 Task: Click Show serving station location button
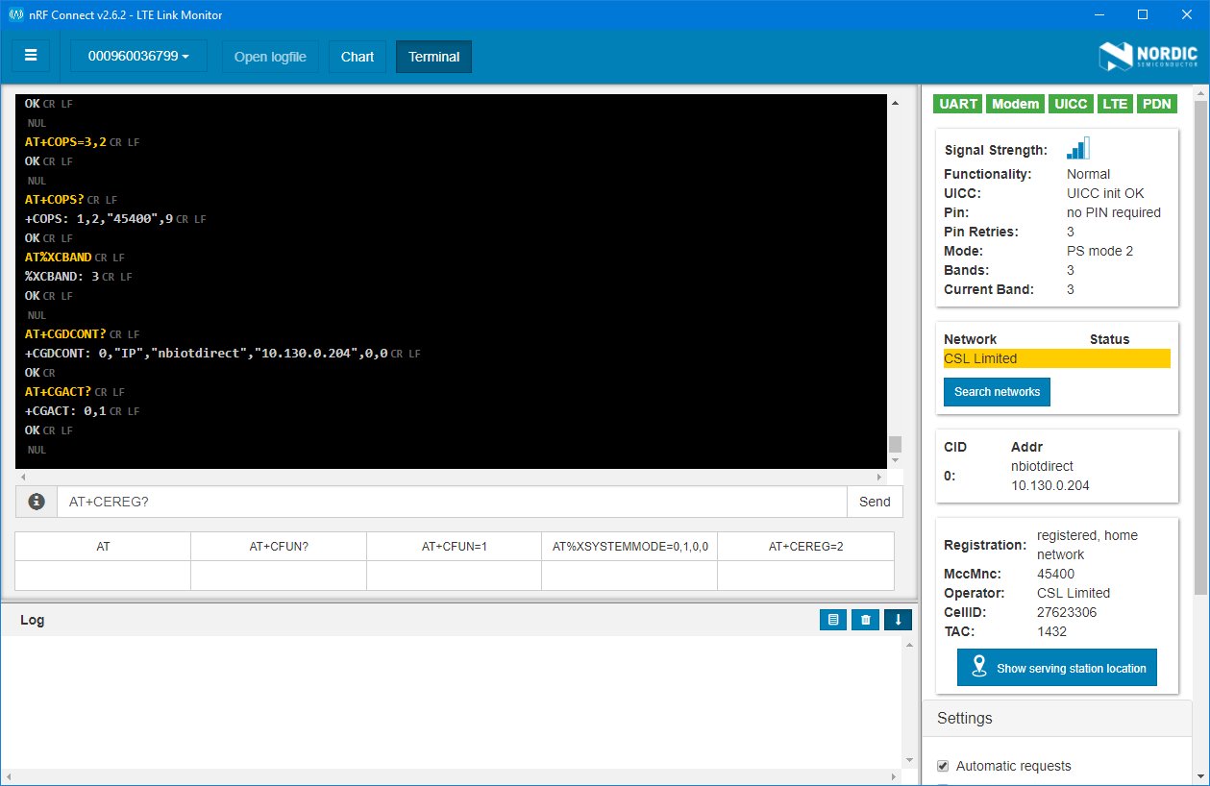[1057, 668]
